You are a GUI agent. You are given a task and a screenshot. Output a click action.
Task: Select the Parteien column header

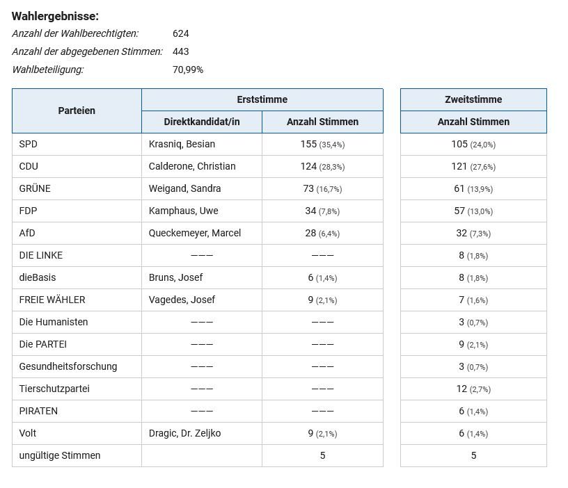(x=77, y=111)
